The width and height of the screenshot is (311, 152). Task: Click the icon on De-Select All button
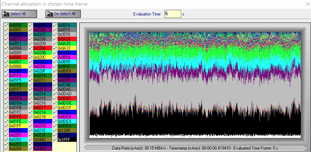tap(50, 14)
